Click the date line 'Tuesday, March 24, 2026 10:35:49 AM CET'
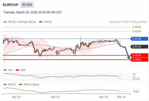149x101 pixels. (x=33, y=12)
